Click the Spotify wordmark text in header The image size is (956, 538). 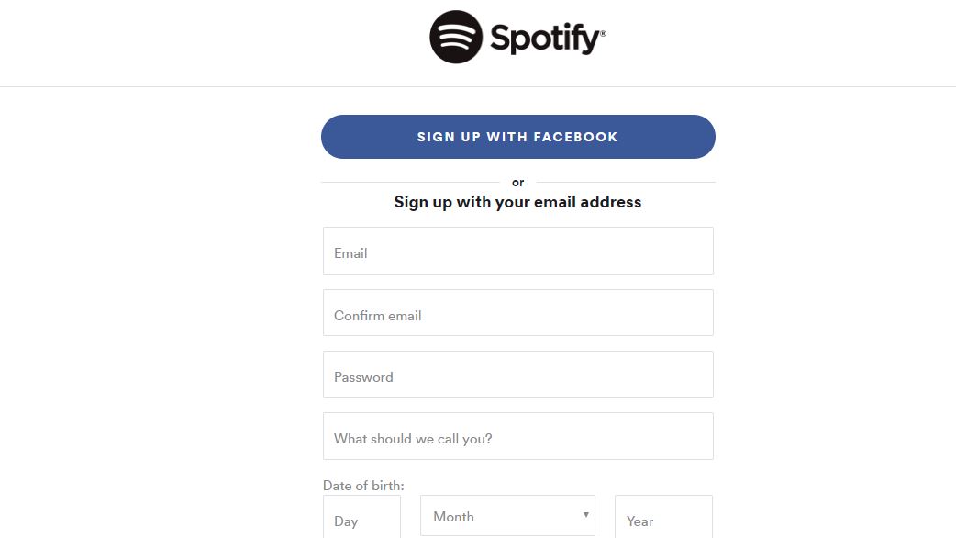click(x=545, y=39)
